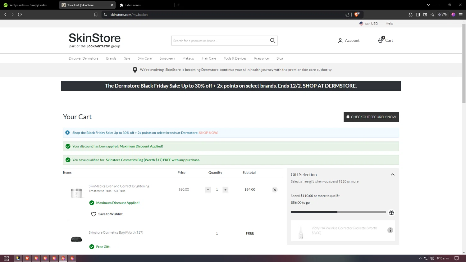Open the Cart basket icon
Image resolution: width=466 pixels, height=262 pixels.
click(x=381, y=40)
